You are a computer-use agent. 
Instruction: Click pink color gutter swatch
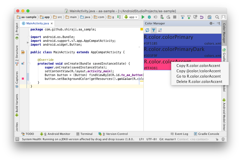23,79
